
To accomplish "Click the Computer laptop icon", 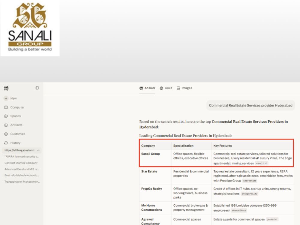I will 6,107.
